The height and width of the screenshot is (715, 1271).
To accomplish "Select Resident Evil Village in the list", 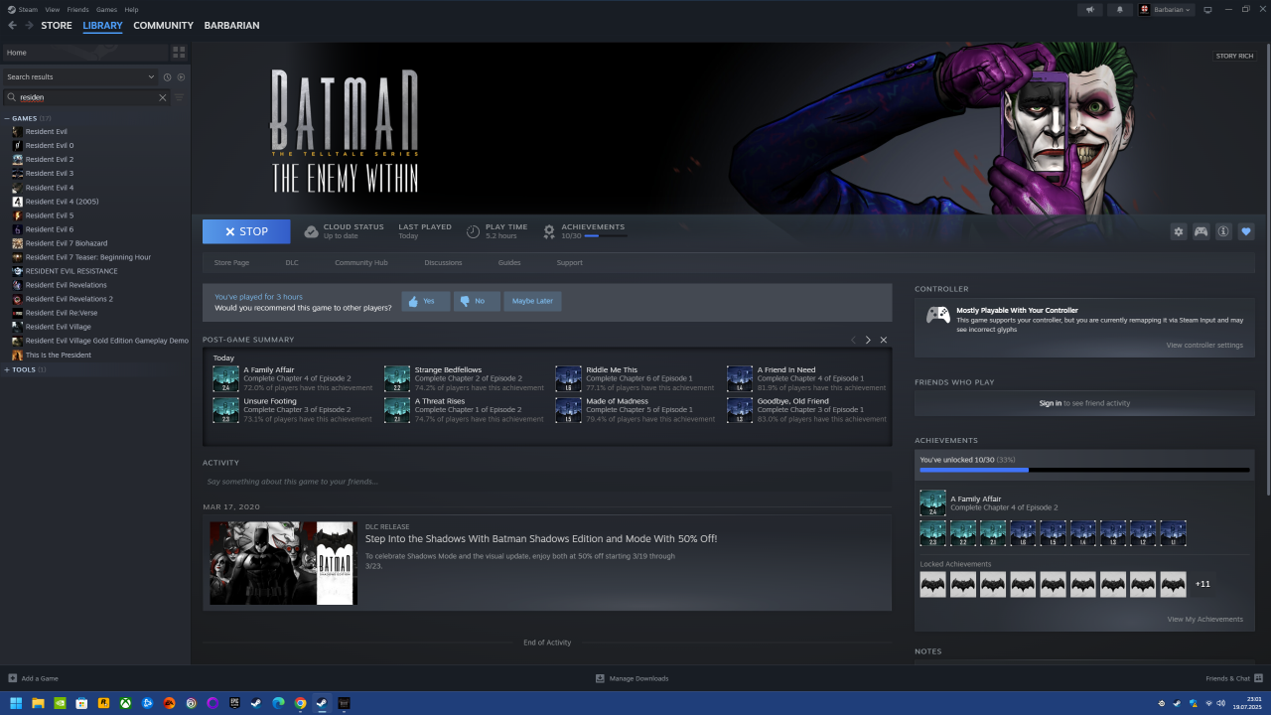I will [58, 327].
